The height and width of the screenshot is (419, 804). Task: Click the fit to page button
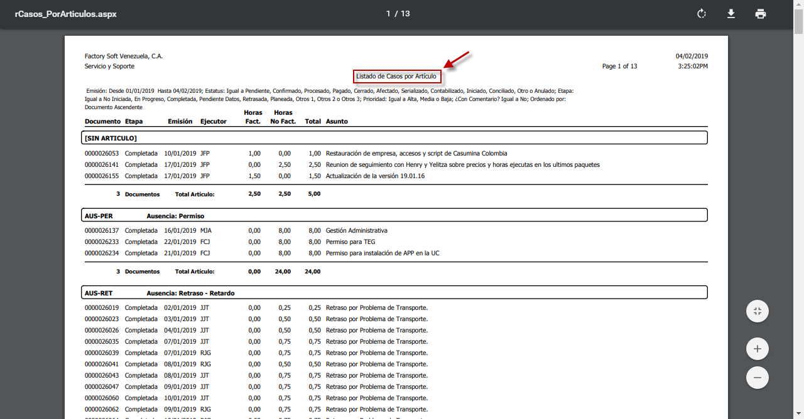click(757, 311)
